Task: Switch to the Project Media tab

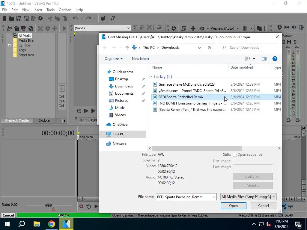Action: [17, 120]
